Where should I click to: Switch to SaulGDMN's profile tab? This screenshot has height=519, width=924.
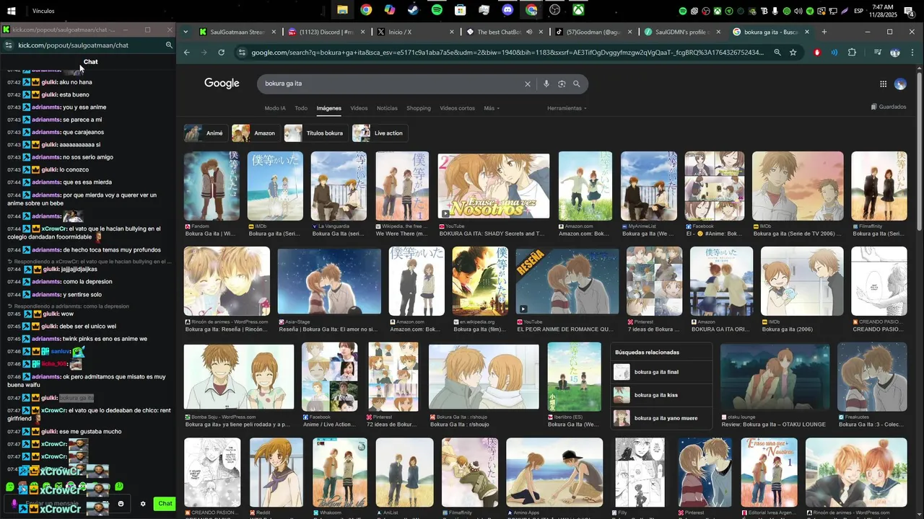(x=682, y=32)
